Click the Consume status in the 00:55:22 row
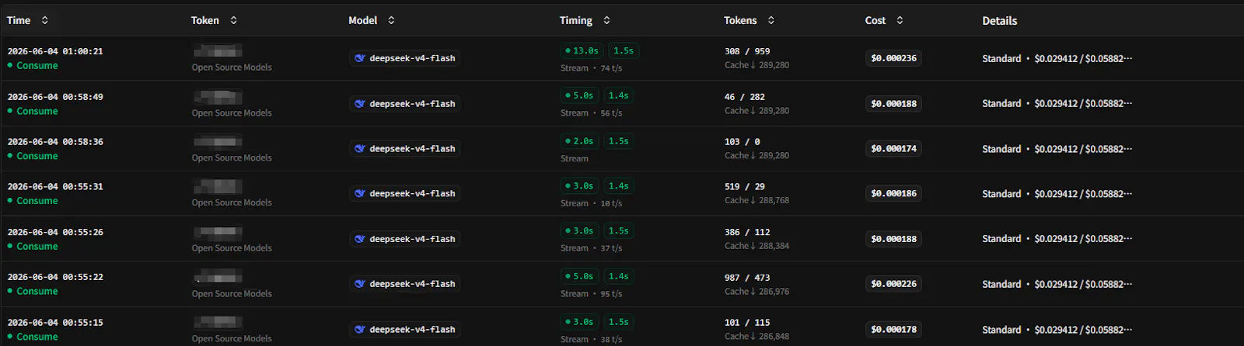Screen dimensions: 1244x346 coord(33,291)
